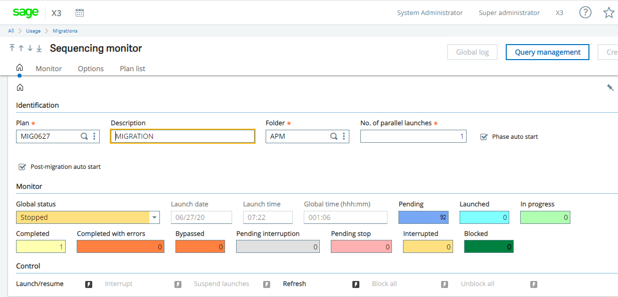The image size is (618, 297).
Task: Disable Post-migration auto start checkbox
Action: click(22, 167)
